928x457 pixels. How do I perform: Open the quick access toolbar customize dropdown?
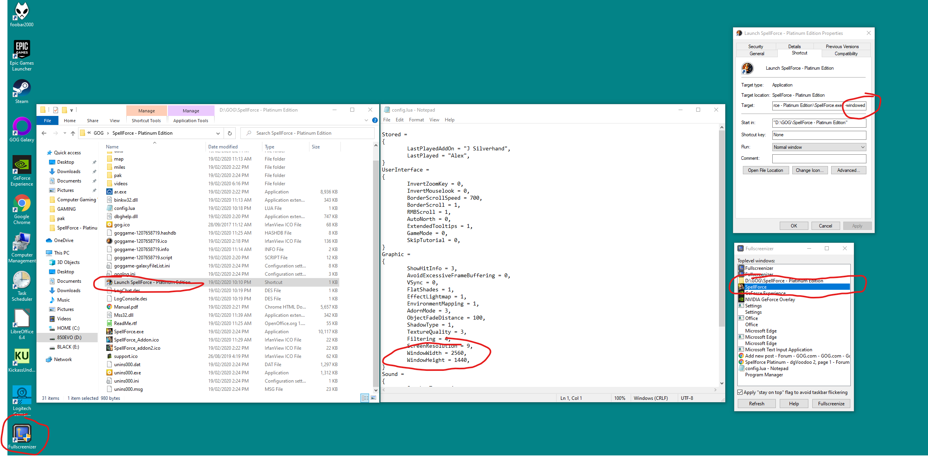point(71,110)
